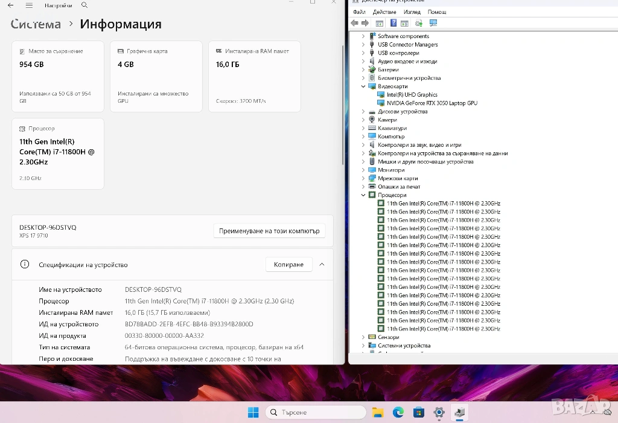Click Преименуване на този компютър button

point(269,231)
